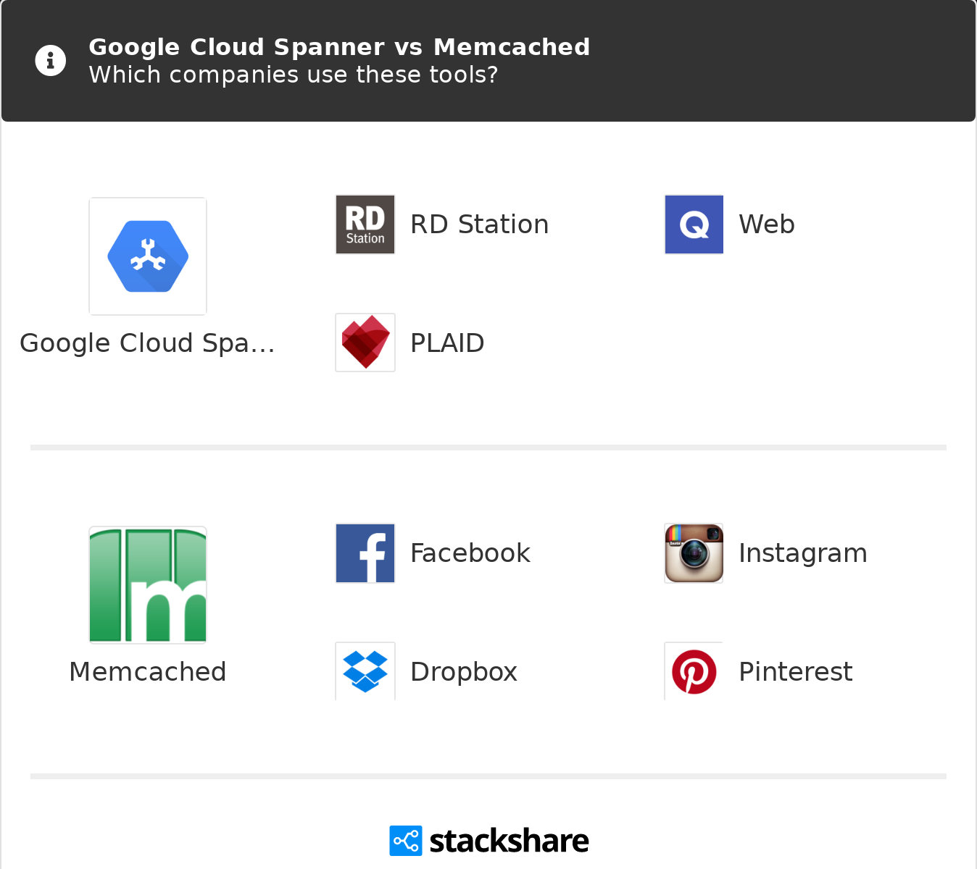This screenshot has height=869, width=977.
Task: Click the Instagram camera icon
Action: pos(694,553)
